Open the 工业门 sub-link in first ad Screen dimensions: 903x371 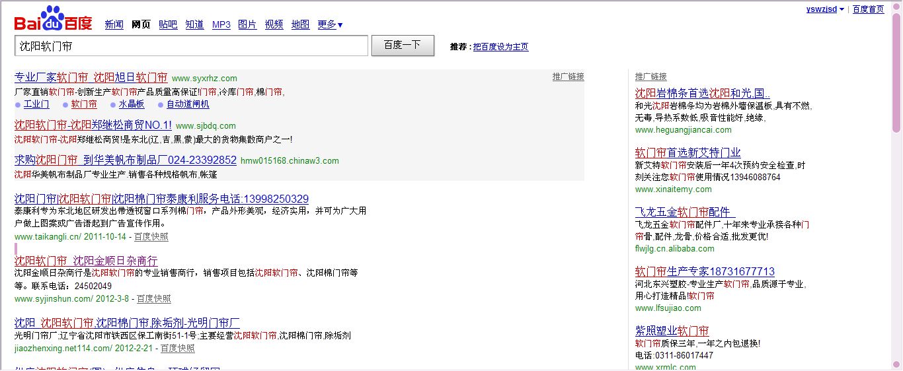click(x=36, y=104)
